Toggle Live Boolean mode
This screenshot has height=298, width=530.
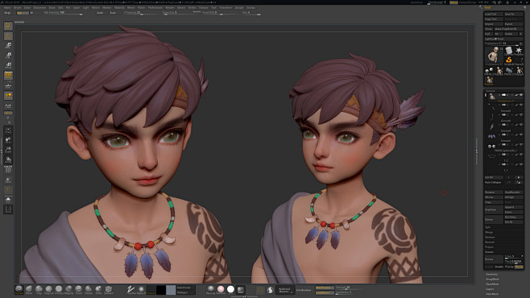click(x=304, y=290)
